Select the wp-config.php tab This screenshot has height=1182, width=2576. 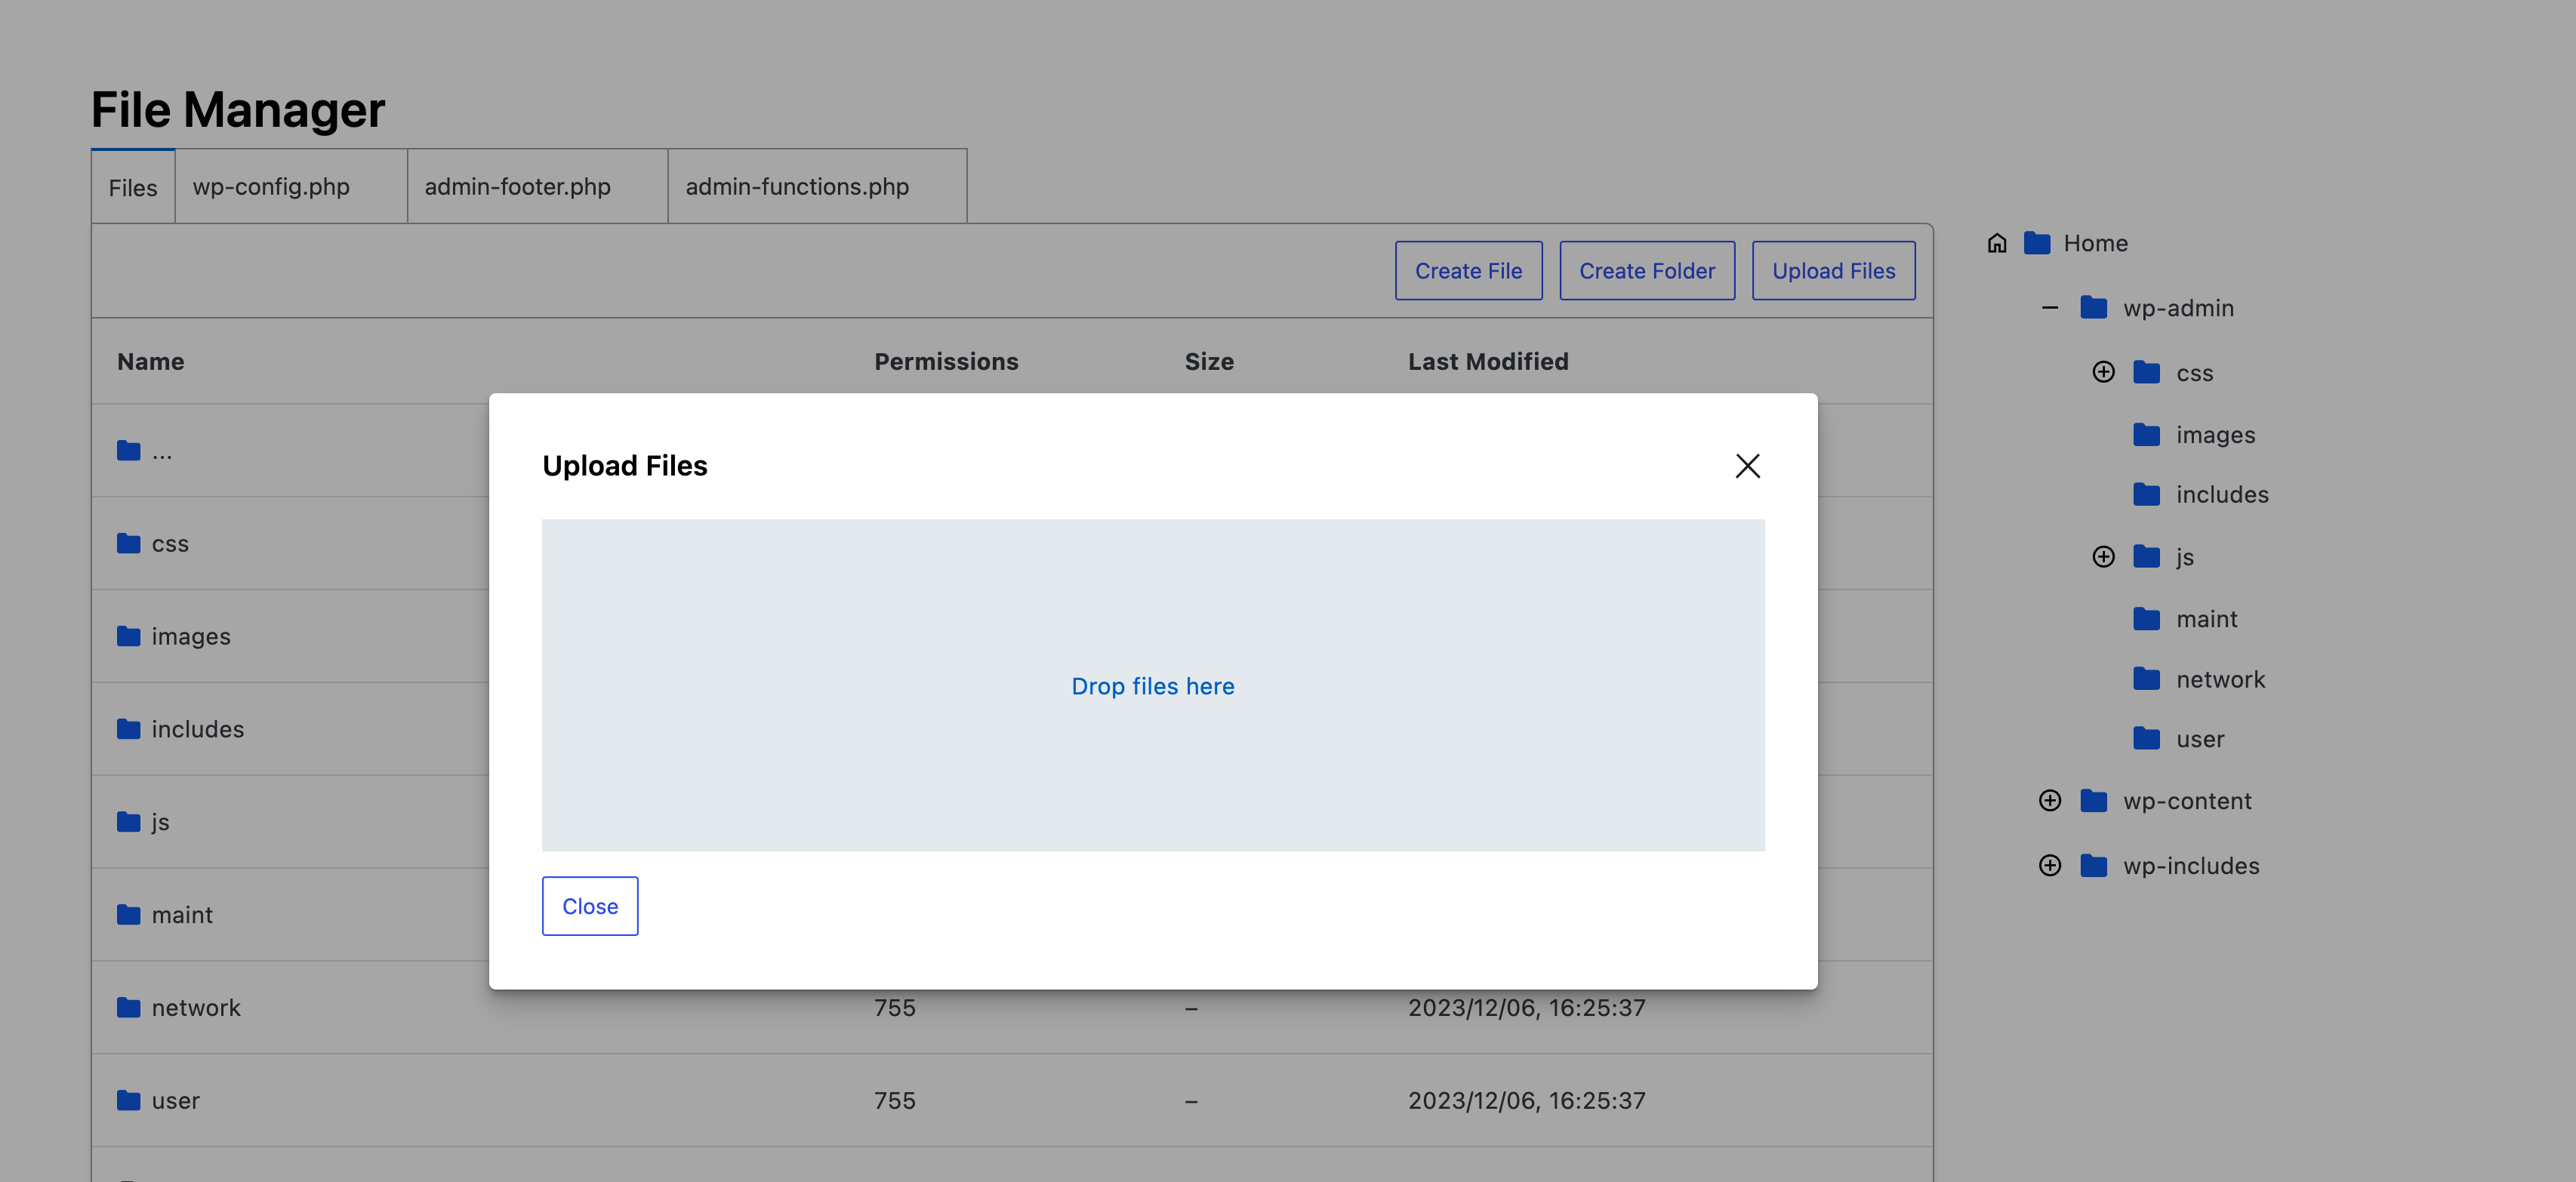271,186
